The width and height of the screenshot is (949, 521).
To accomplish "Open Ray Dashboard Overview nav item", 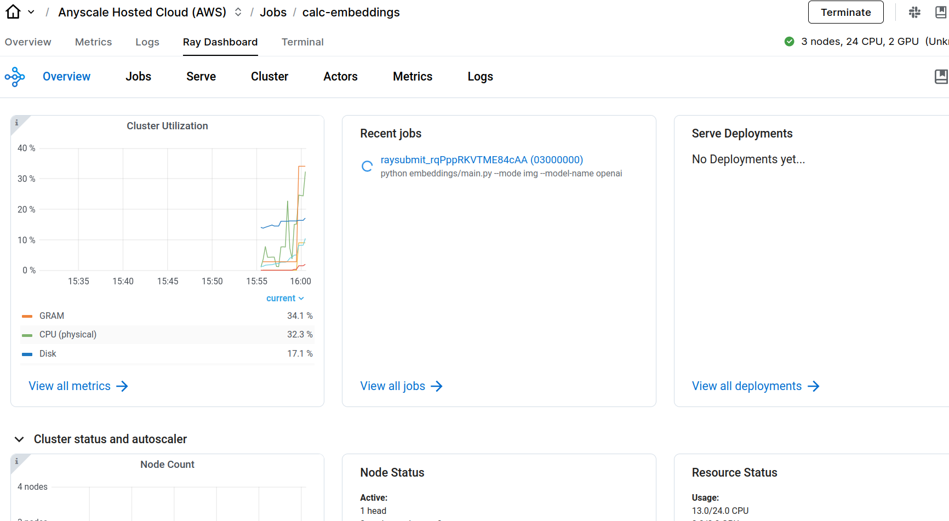I will tap(67, 77).
